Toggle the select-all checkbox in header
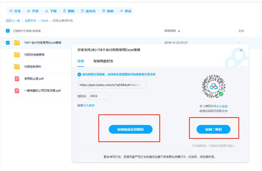 7,31
